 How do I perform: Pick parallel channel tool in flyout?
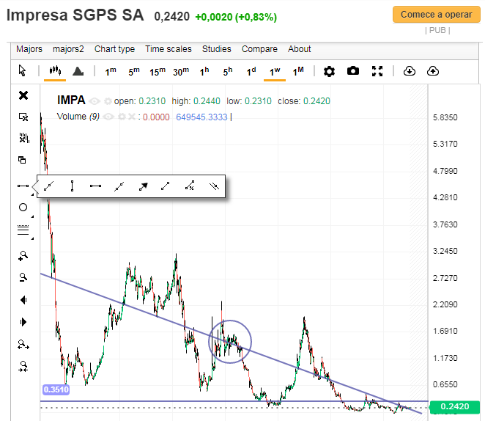[x=214, y=186]
